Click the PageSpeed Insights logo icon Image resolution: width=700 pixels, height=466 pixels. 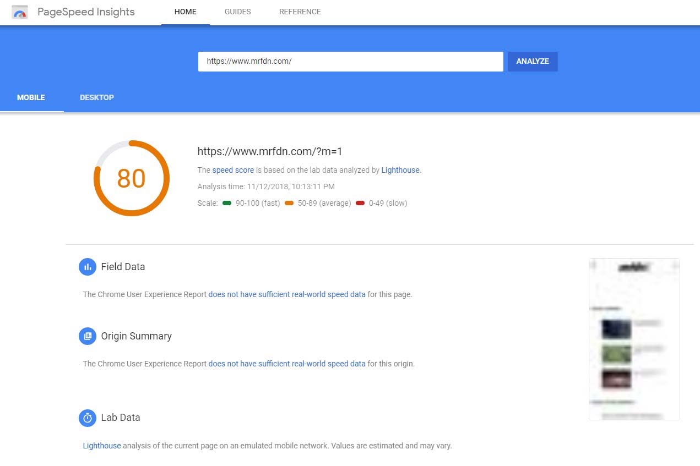pos(20,12)
